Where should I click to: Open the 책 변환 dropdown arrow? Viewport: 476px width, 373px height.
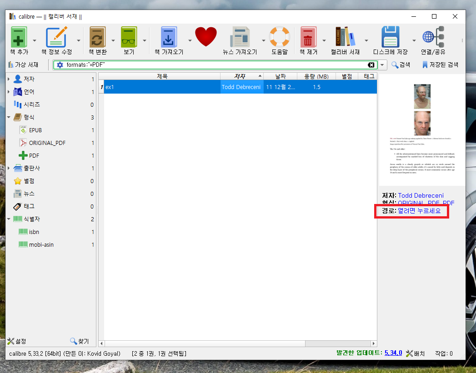coord(113,40)
